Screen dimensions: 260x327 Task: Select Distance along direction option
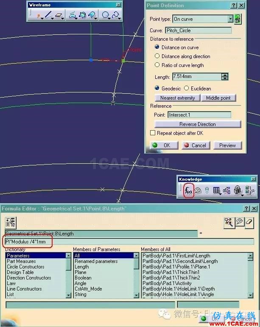coord(157,56)
